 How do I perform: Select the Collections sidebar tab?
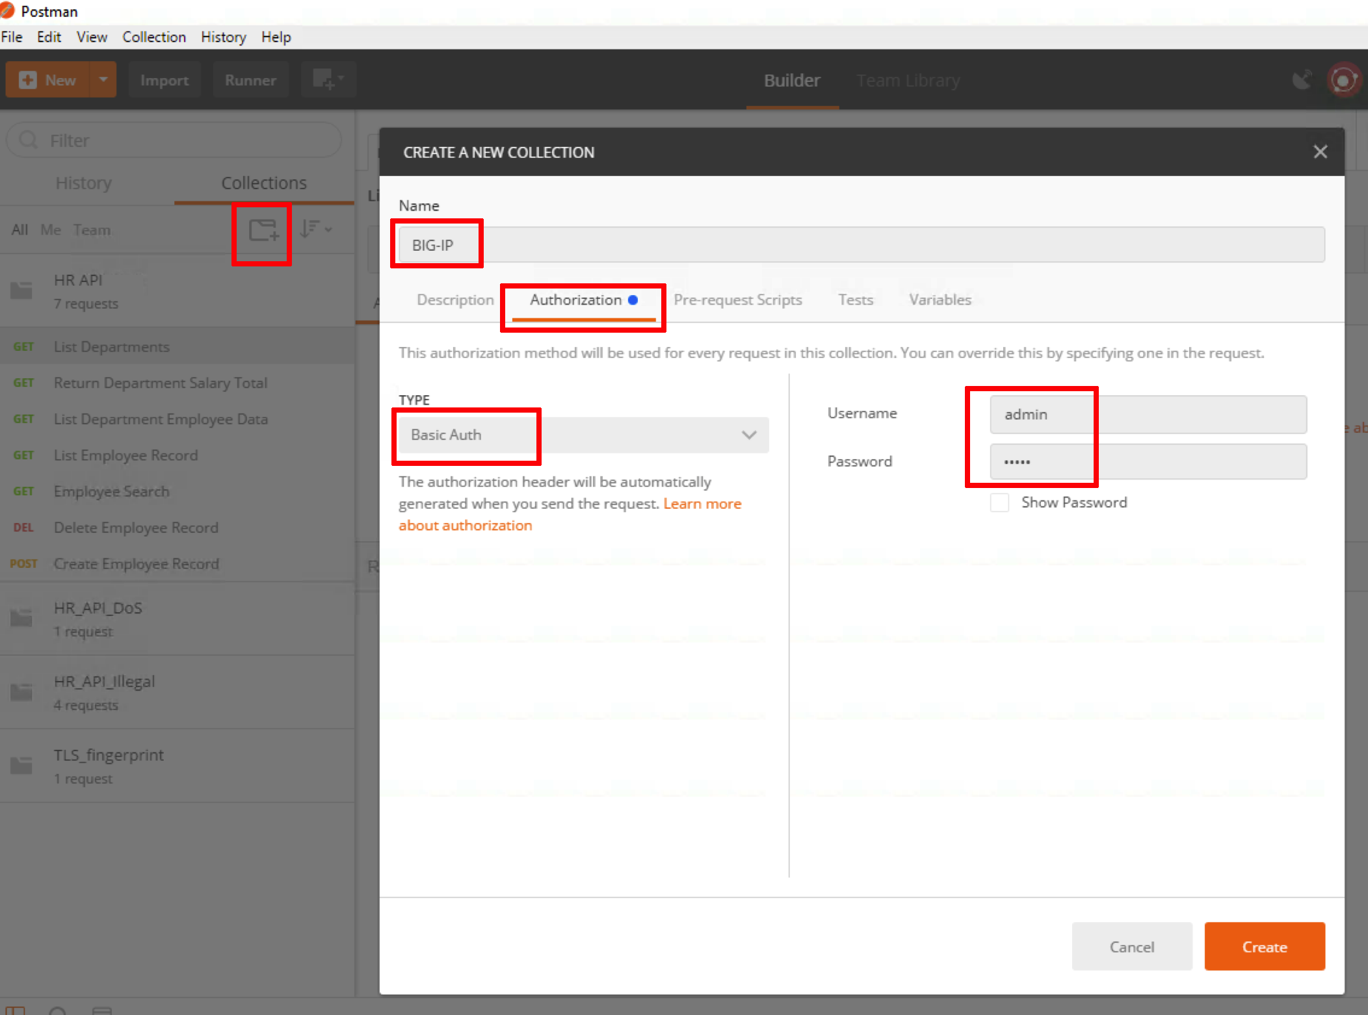click(264, 183)
